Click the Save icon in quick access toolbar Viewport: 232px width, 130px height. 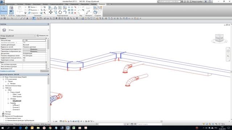(5, 18)
